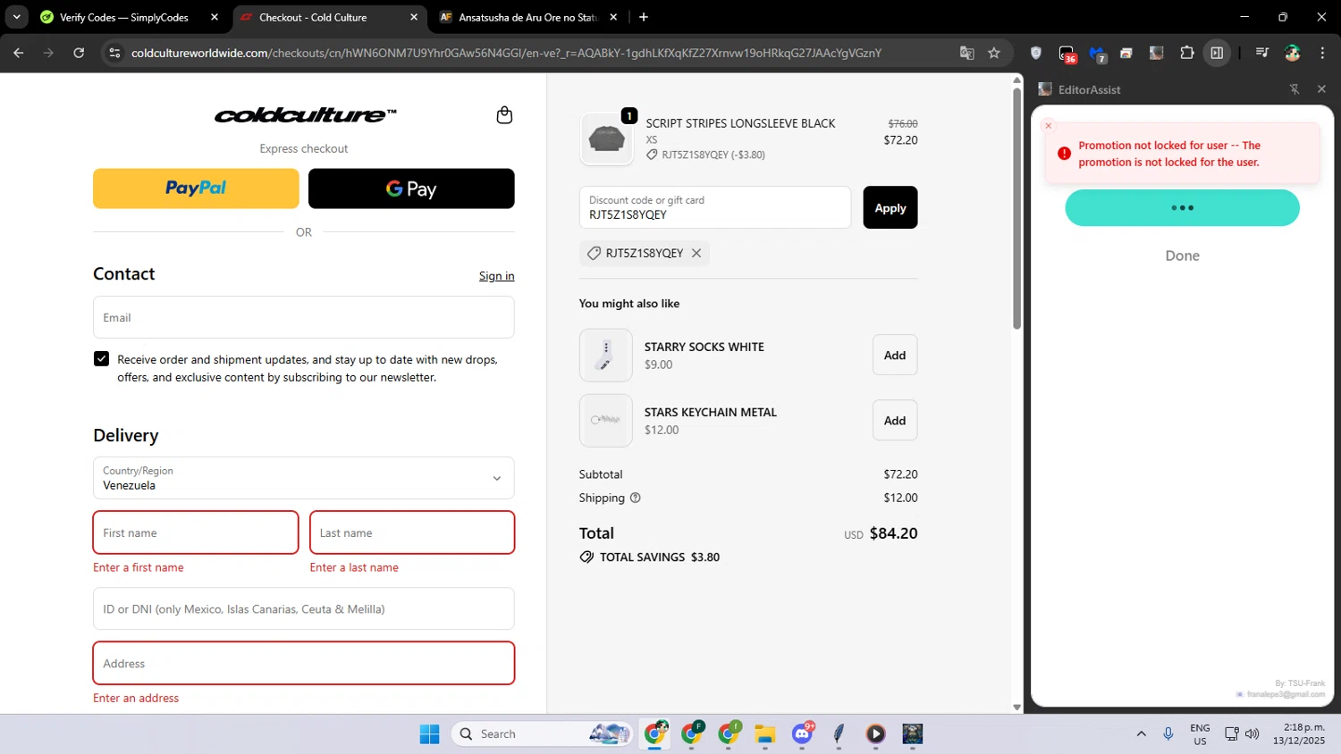Show hidden system tray icons
Image resolution: width=1341 pixels, height=754 pixels.
coord(1141,733)
